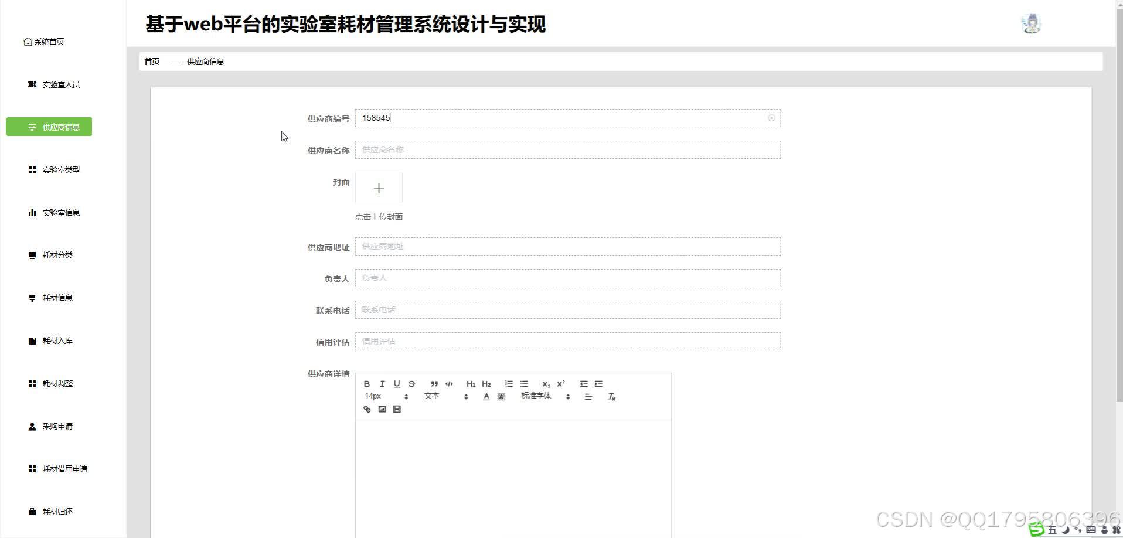Open the 供应商信息 sidebar menu item

tap(49, 127)
